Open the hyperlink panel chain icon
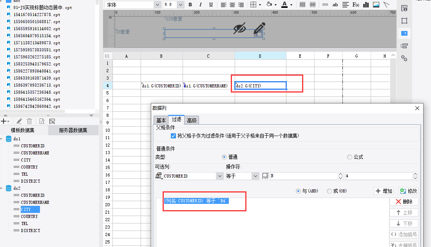 (x=404, y=58)
